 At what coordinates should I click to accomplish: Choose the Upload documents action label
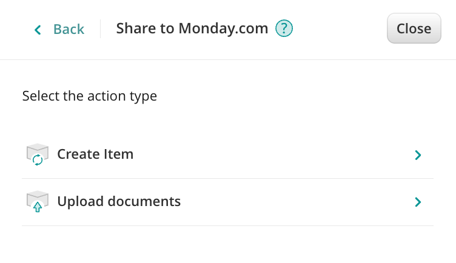119,201
